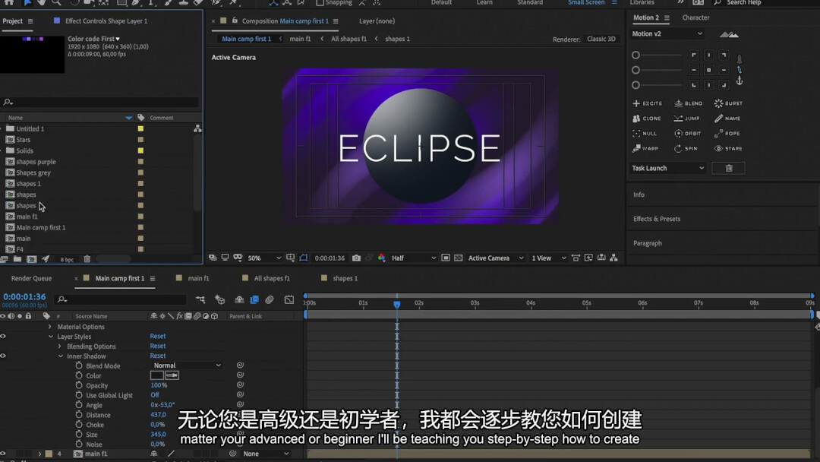820x462 pixels.
Task: Toggle visibility of main f1 layer
Action: pyautogui.click(x=3, y=454)
